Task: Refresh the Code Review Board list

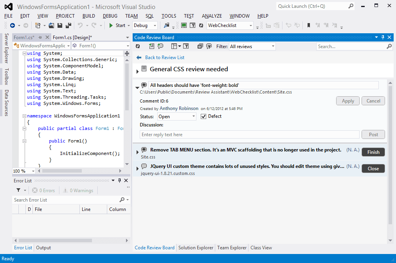Action: 138,46
